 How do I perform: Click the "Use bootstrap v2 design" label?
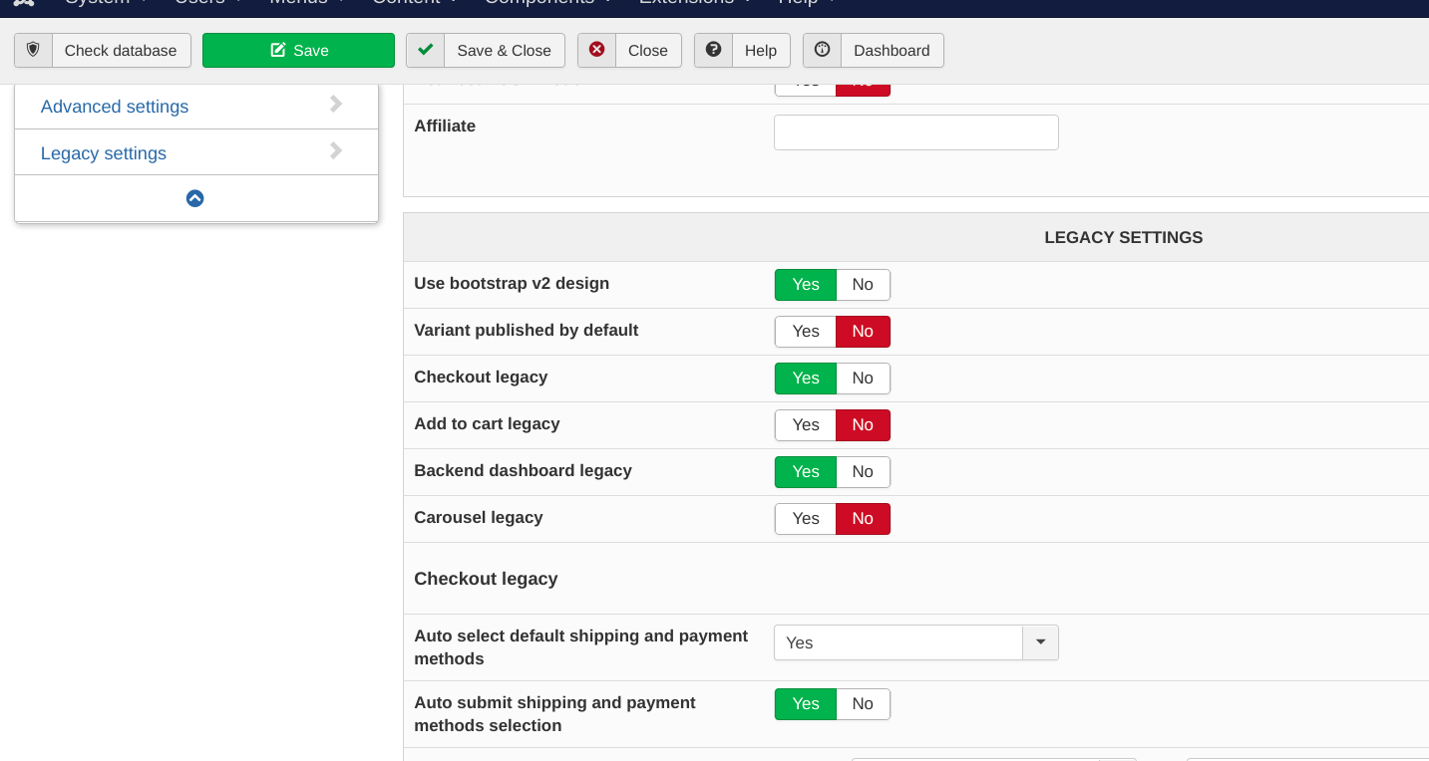(512, 283)
